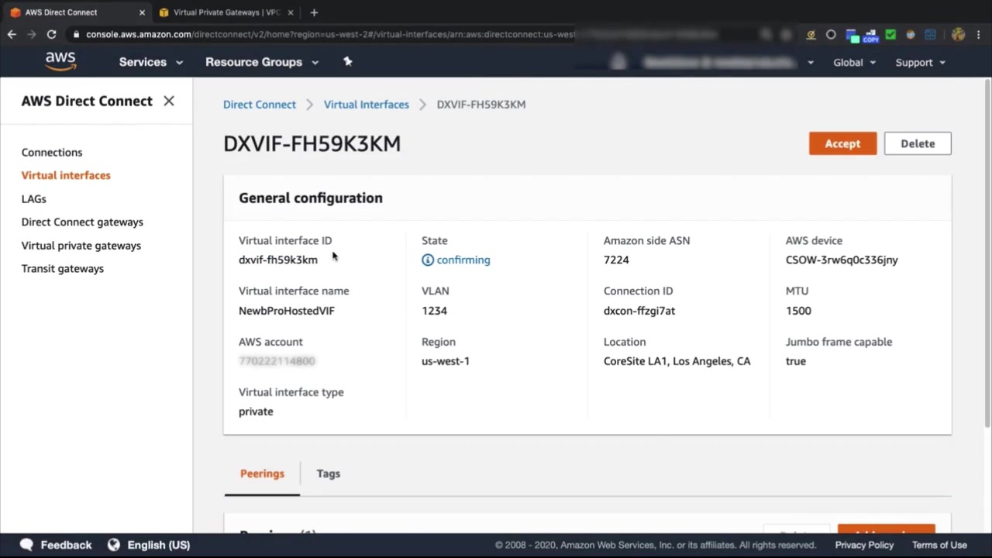The image size is (992, 558).
Task: Click the AWS logo home icon
Action: tap(60, 61)
